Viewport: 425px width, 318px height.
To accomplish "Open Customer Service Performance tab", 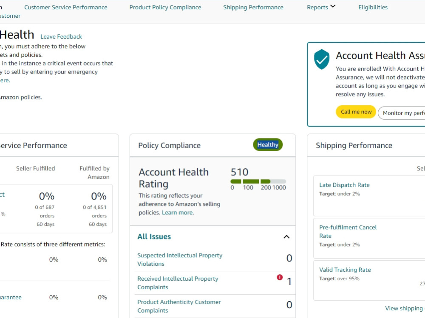I will point(66,7).
